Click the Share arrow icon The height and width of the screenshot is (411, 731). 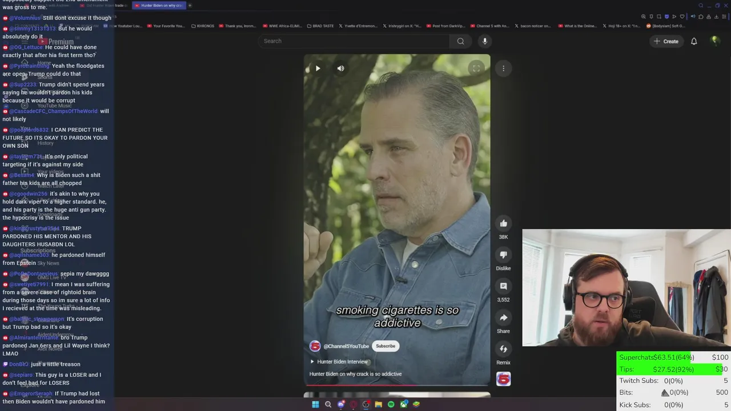(x=503, y=317)
